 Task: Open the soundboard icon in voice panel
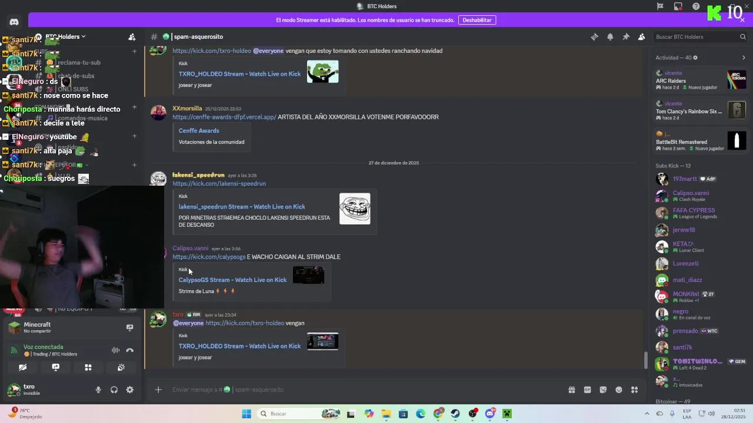[121, 367]
